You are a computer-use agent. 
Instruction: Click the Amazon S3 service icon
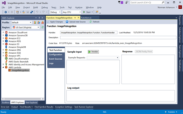(7, 44)
